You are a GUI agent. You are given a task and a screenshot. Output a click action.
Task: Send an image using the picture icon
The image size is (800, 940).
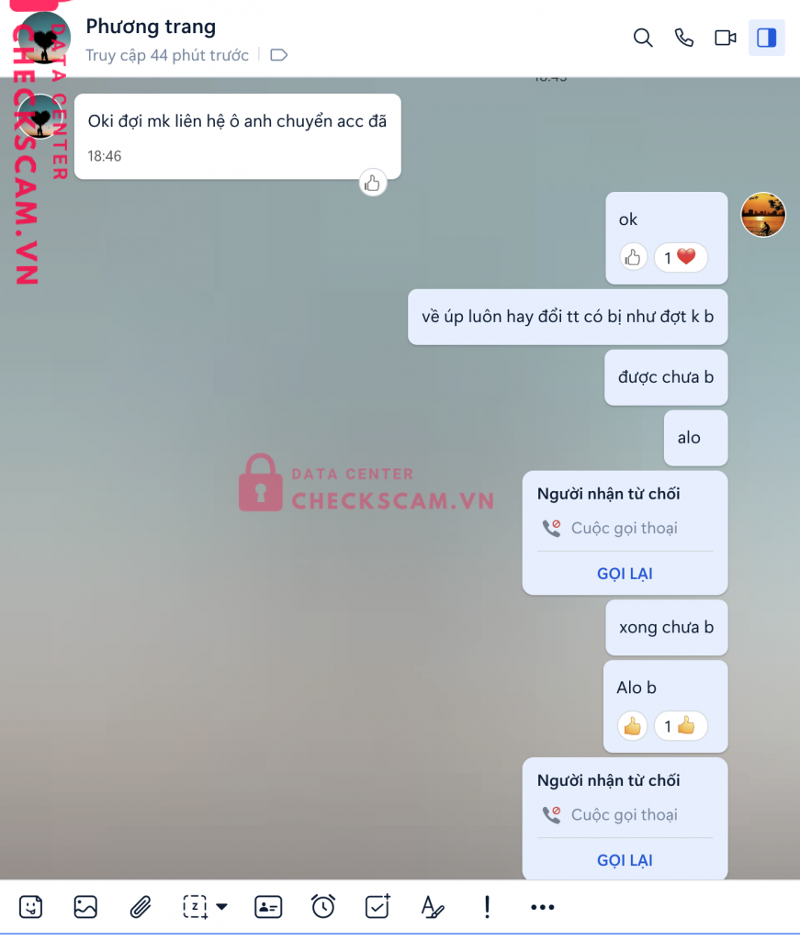[x=85, y=906]
